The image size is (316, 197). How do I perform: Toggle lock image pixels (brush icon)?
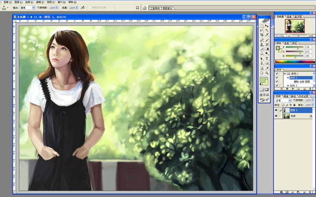coord(287,105)
